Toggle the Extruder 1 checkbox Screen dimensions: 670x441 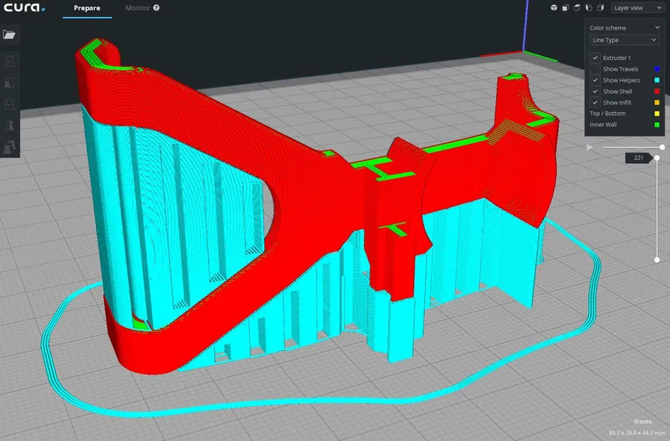coord(595,58)
